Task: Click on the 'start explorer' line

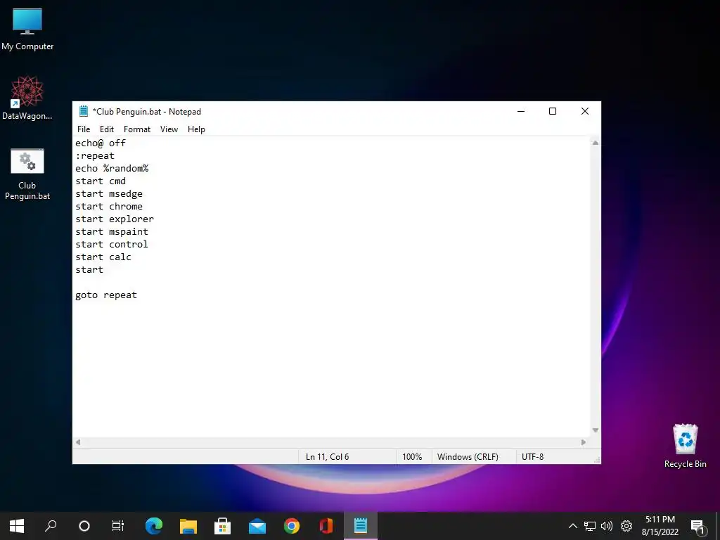Action: (115, 219)
